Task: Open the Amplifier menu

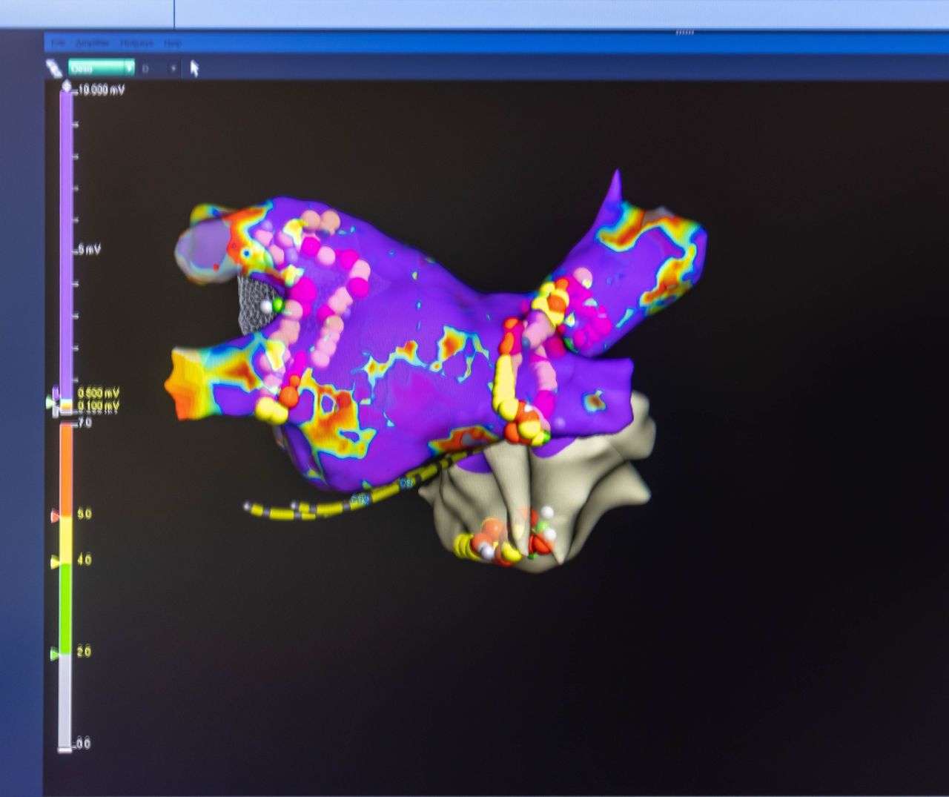Action: pos(93,44)
